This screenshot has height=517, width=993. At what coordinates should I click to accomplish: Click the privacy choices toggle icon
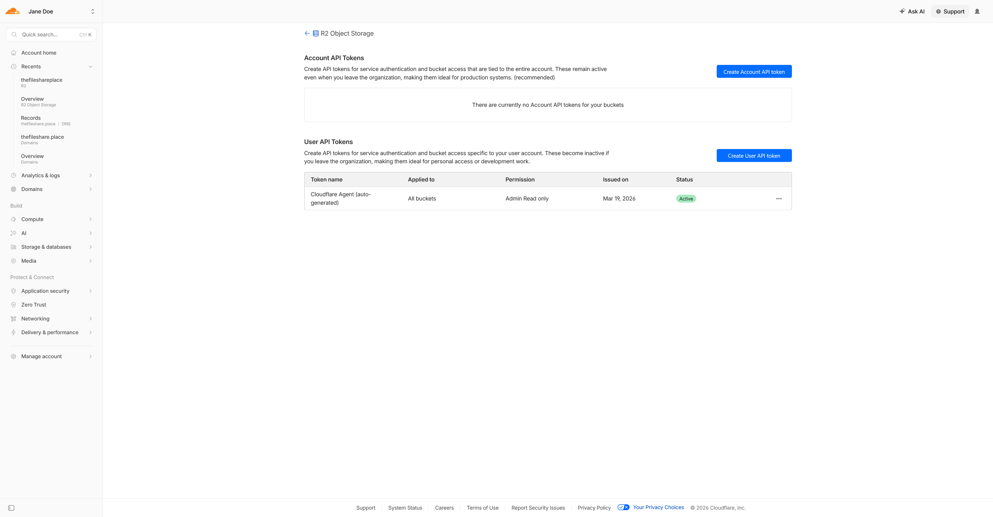623,507
